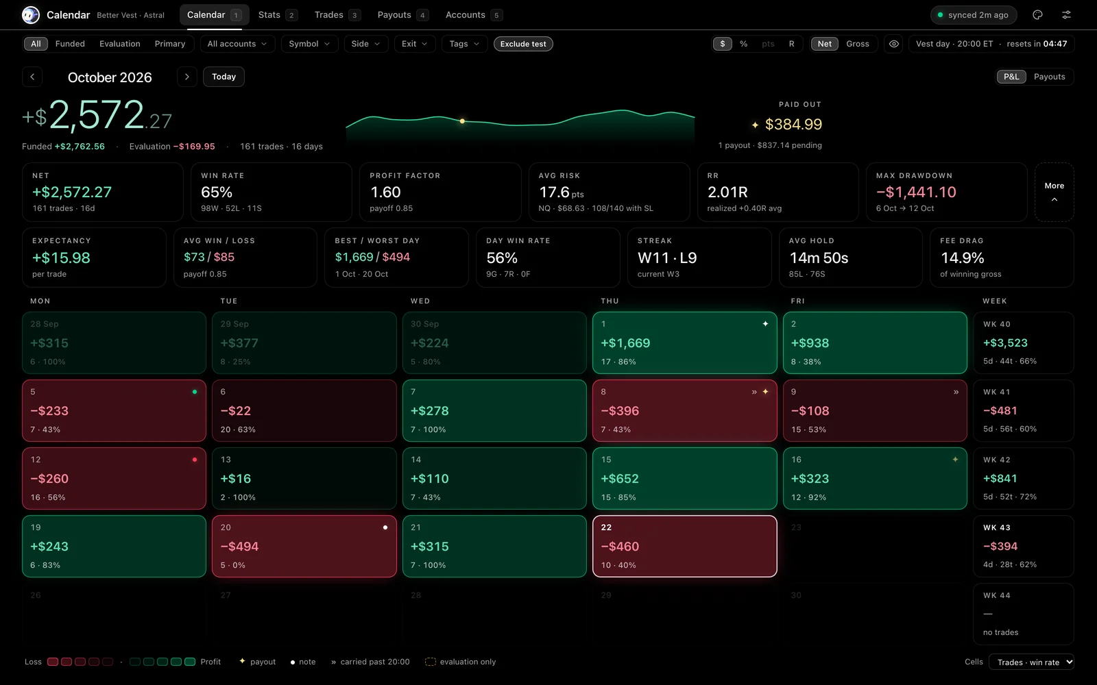Click payout star on Oct 1 cell
This screenshot has width=1097, height=685.
pyautogui.click(x=765, y=323)
